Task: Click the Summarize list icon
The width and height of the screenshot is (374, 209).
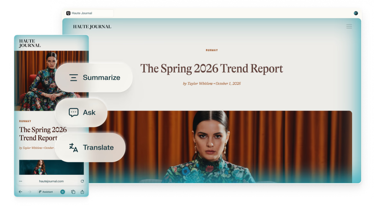Action: pyautogui.click(x=73, y=78)
